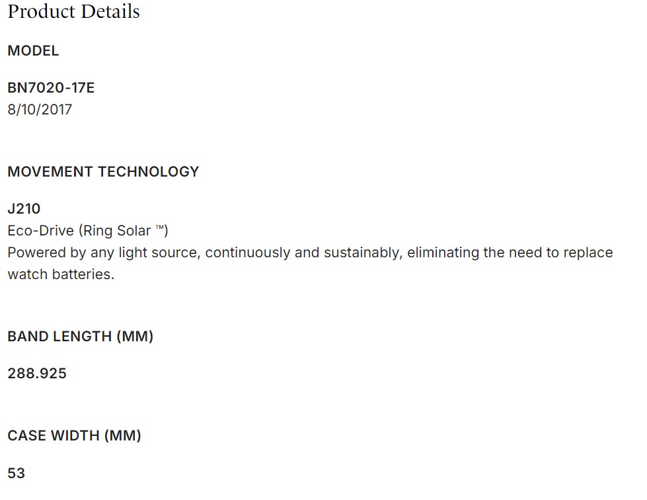Click the word Eco-Drive
The width and height of the screenshot is (647, 500).
tap(40, 231)
